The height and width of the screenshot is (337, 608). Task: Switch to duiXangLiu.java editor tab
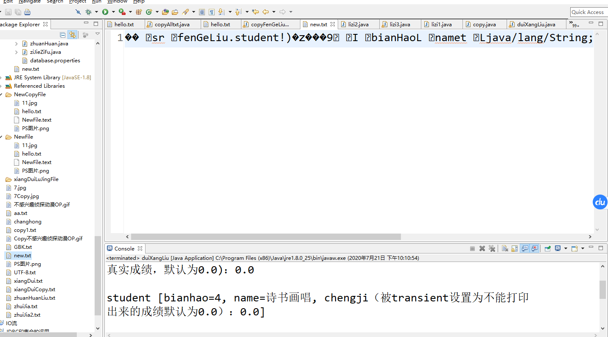(536, 25)
